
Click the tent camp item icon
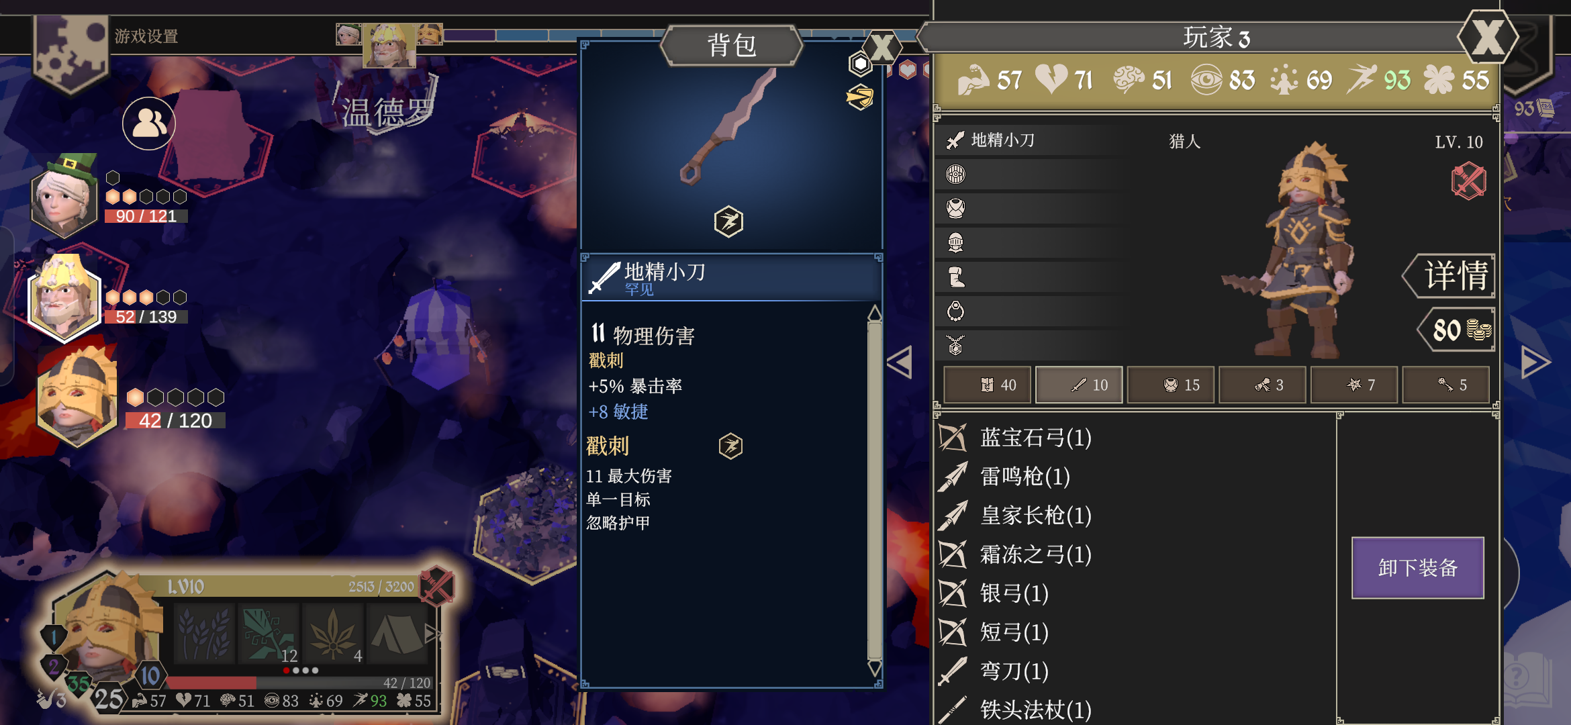click(397, 634)
